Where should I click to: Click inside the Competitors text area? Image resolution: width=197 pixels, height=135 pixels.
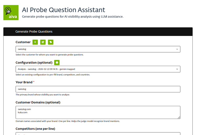pyautogui.click(x=98, y=133)
